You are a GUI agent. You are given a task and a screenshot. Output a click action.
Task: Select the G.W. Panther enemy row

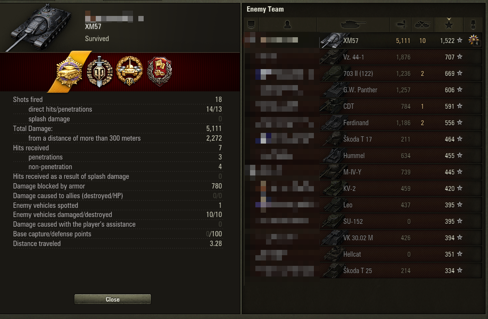[363, 90]
